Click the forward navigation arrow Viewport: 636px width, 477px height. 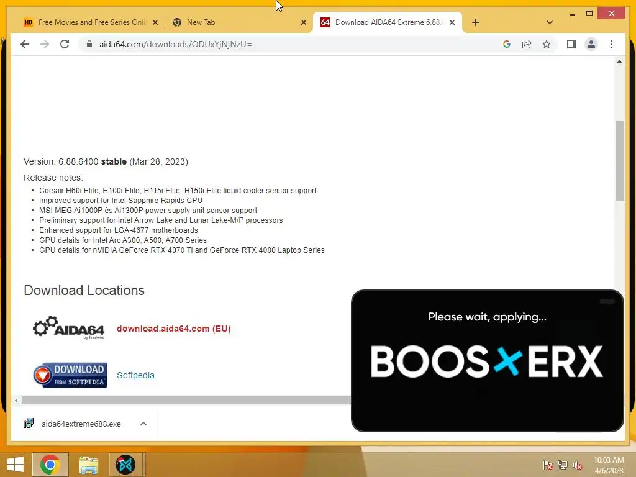pyautogui.click(x=45, y=44)
